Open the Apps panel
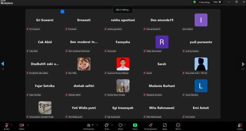Image resolution: width=246 pixels, height=131 pixels. (x=165, y=125)
